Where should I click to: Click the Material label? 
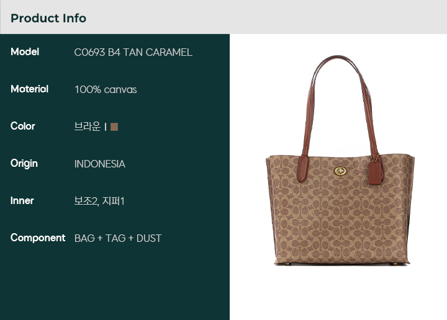click(x=29, y=89)
